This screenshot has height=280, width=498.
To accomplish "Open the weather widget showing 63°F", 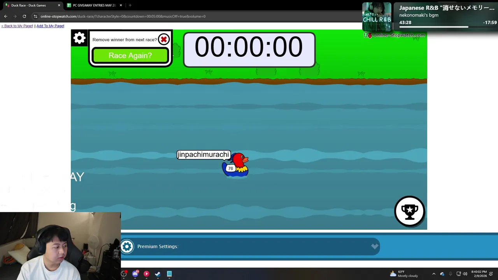I will pos(404,274).
